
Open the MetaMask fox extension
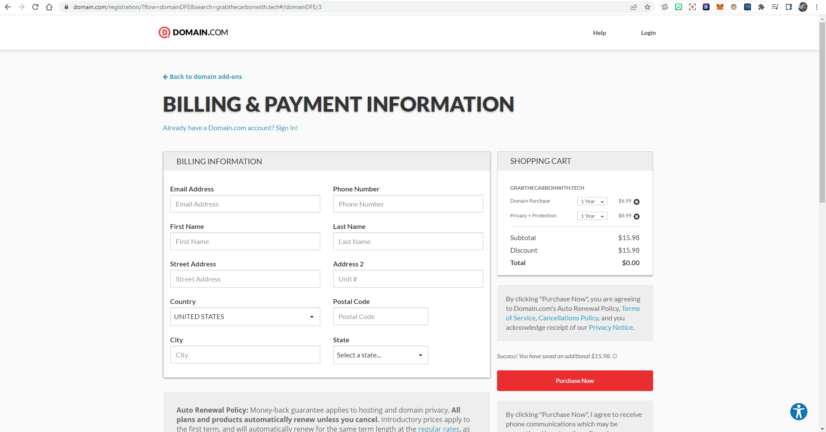click(720, 7)
